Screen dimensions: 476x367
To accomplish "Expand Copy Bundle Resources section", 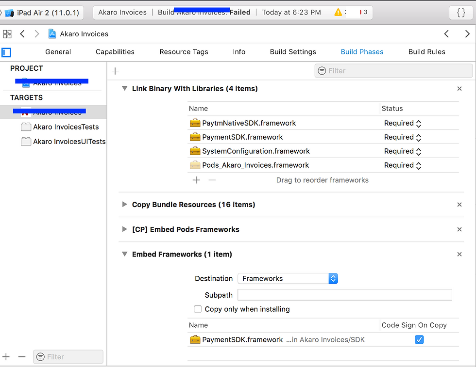I will 124,205.
